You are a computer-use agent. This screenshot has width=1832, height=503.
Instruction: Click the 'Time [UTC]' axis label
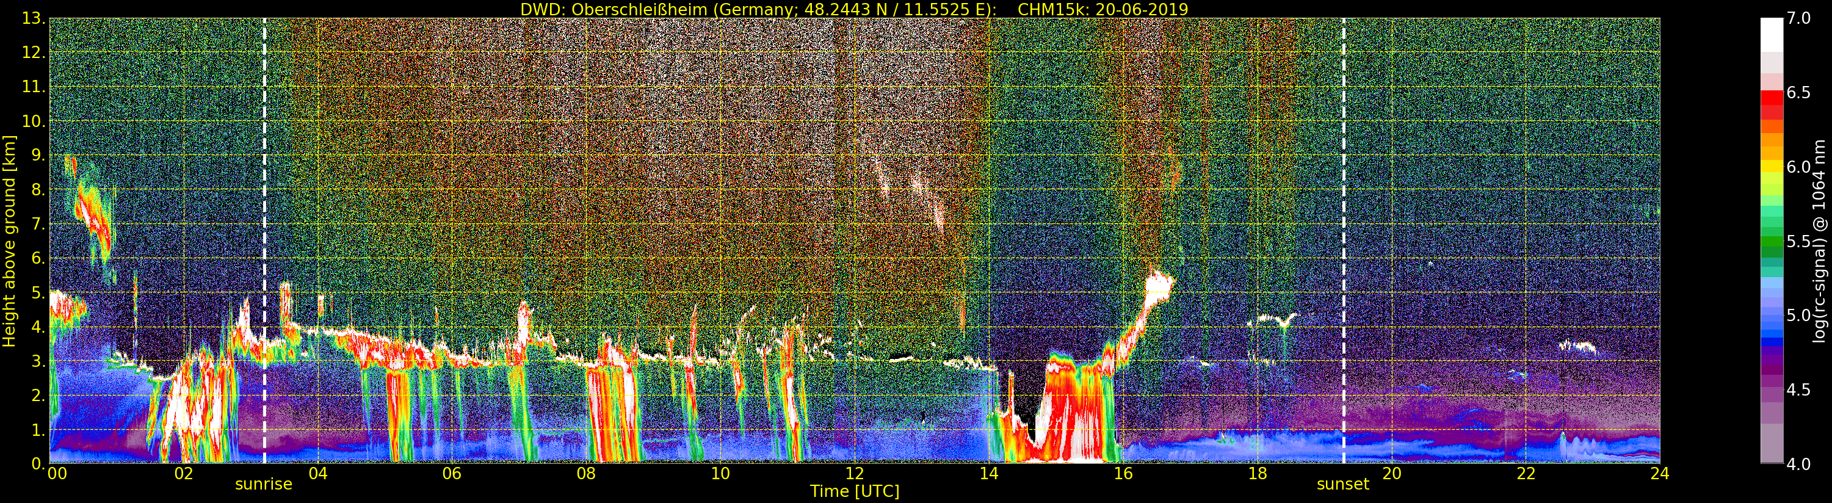[855, 491]
